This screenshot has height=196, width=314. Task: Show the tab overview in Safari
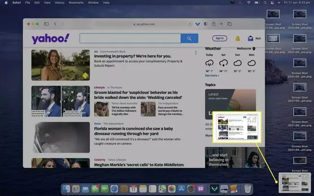pyautogui.click(x=229, y=24)
